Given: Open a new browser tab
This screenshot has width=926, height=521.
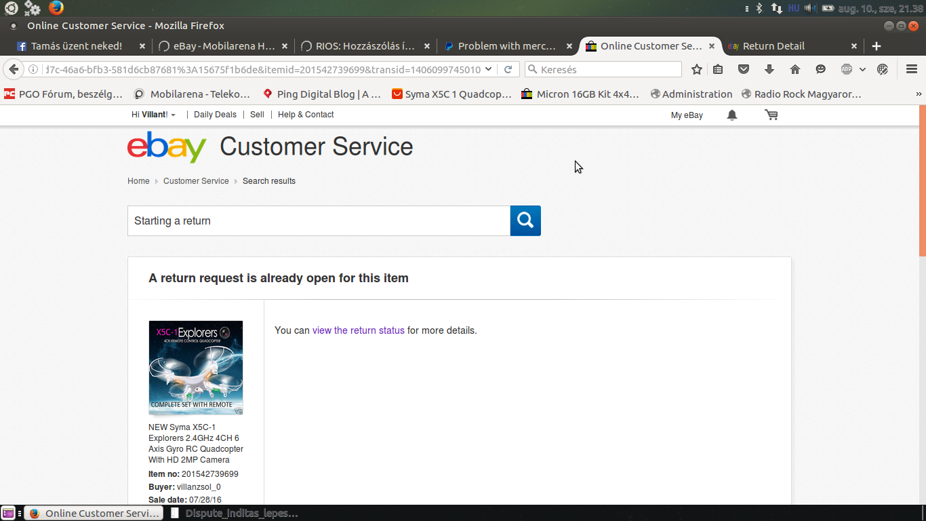Looking at the screenshot, I should (877, 46).
